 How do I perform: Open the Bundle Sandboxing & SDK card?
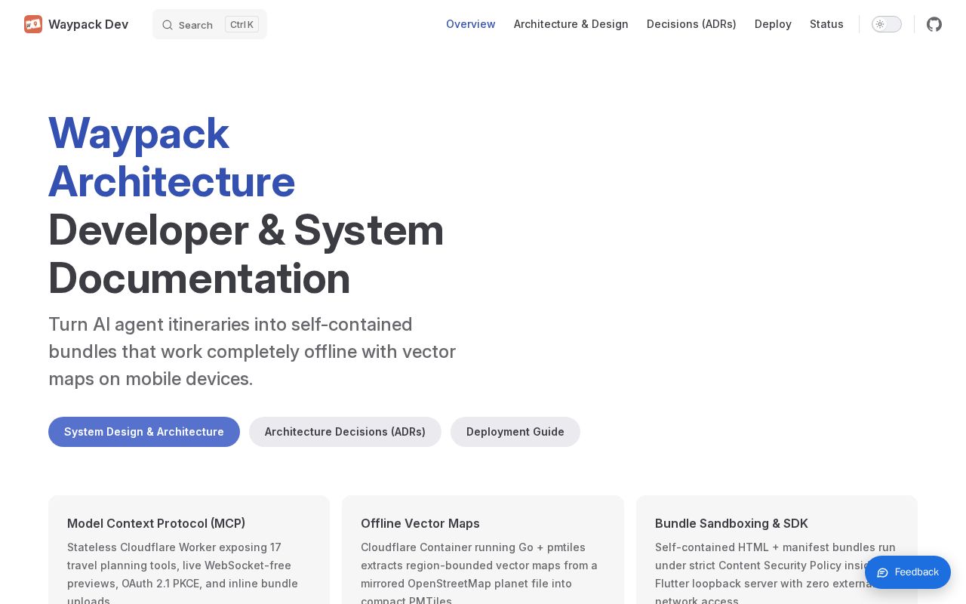pyautogui.click(x=777, y=550)
